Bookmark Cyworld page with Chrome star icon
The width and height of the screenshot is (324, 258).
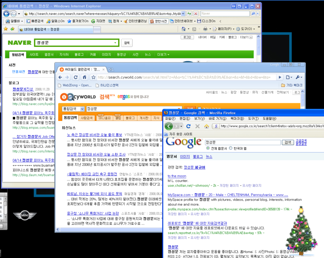pos(93,77)
